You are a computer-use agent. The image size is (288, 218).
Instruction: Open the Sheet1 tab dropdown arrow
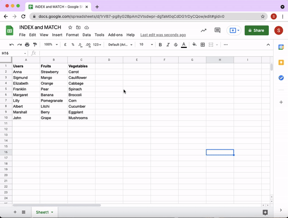tap(52, 212)
